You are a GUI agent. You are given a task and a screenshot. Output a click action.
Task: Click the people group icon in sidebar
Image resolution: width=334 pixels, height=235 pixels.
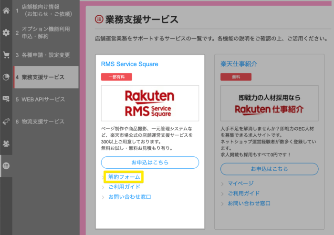click(x=6, y=143)
